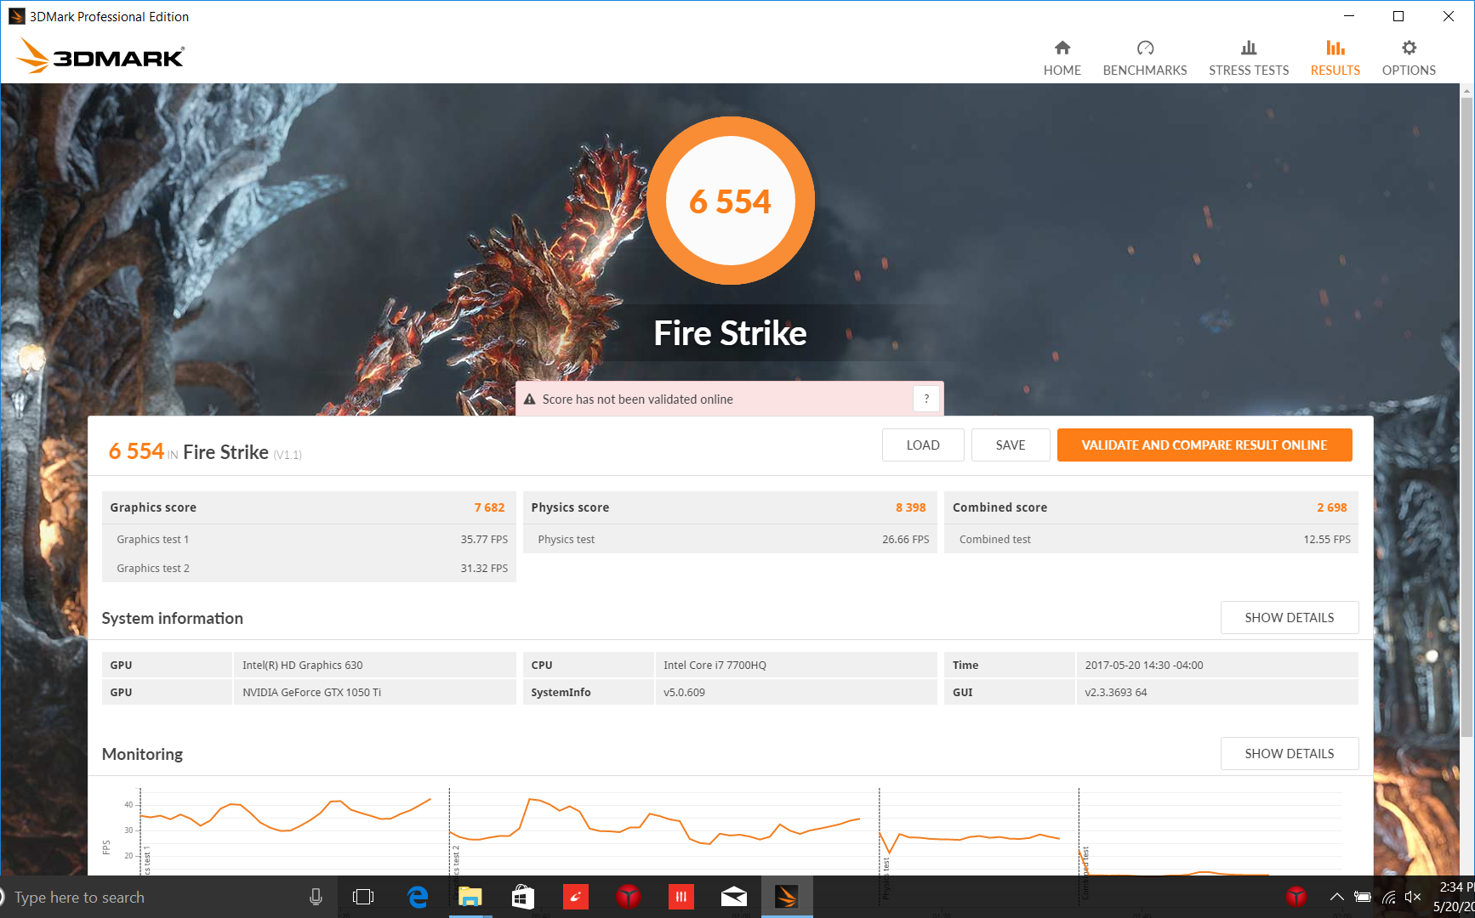1475x918 pixels.
Task: Open Task View from taskbar
Action: click(363, 897)
